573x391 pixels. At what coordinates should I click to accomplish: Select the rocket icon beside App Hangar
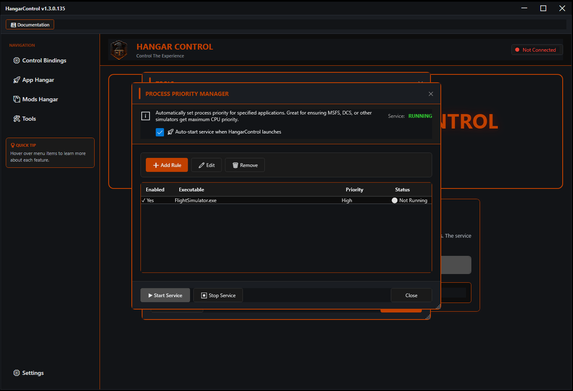point(17,80)
